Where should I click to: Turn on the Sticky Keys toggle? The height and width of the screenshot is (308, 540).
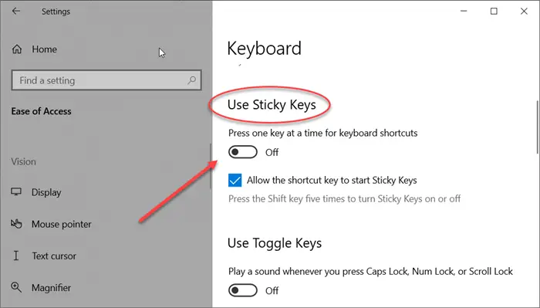[243, 152]
